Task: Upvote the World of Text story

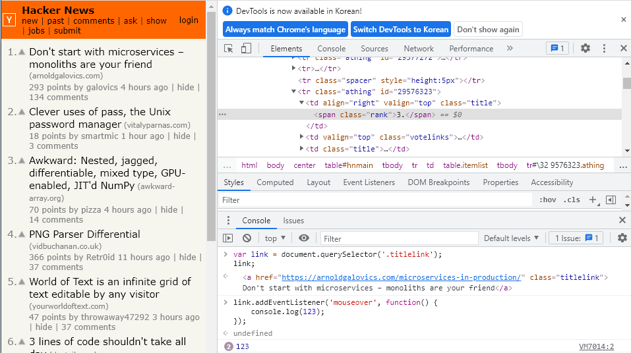Action: pyautogui.click(x=22, y=282)
